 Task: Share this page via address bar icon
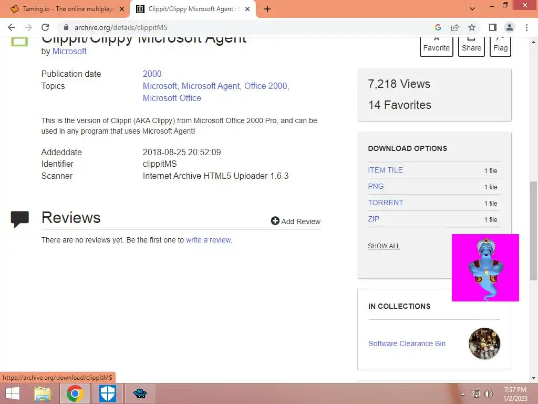(455, 27)
